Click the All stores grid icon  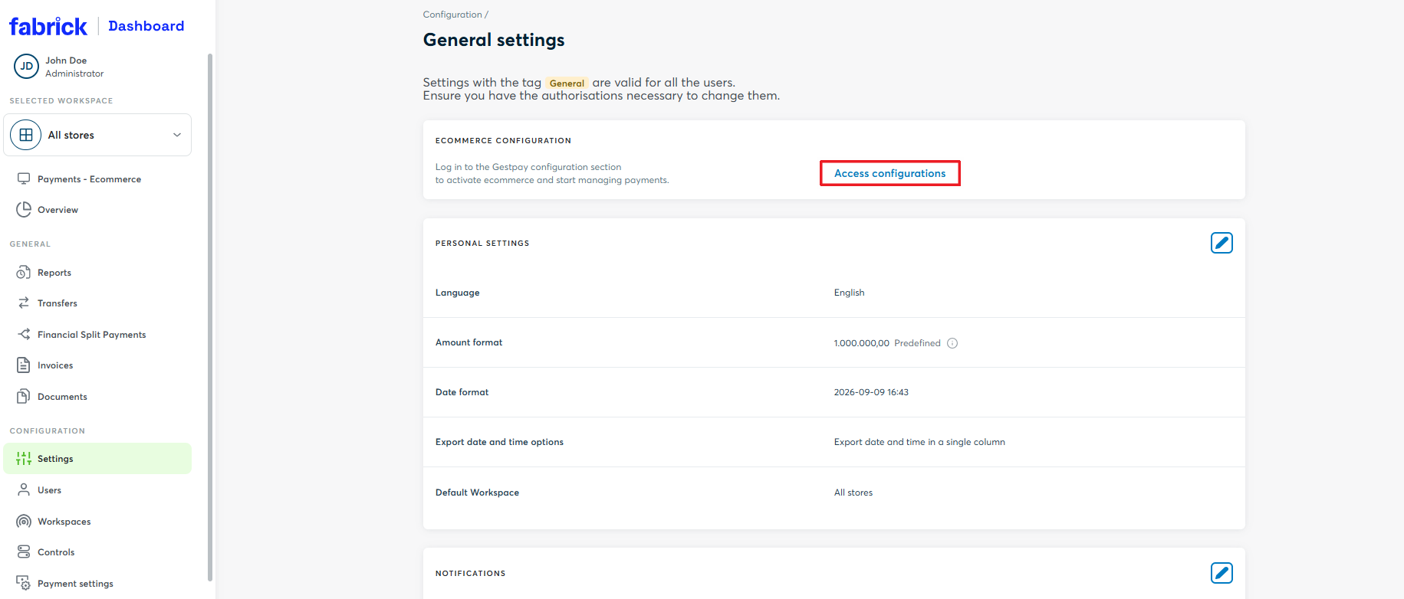point(26,135)
